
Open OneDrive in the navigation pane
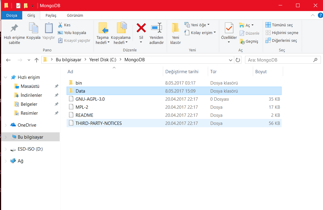point(27,125)
